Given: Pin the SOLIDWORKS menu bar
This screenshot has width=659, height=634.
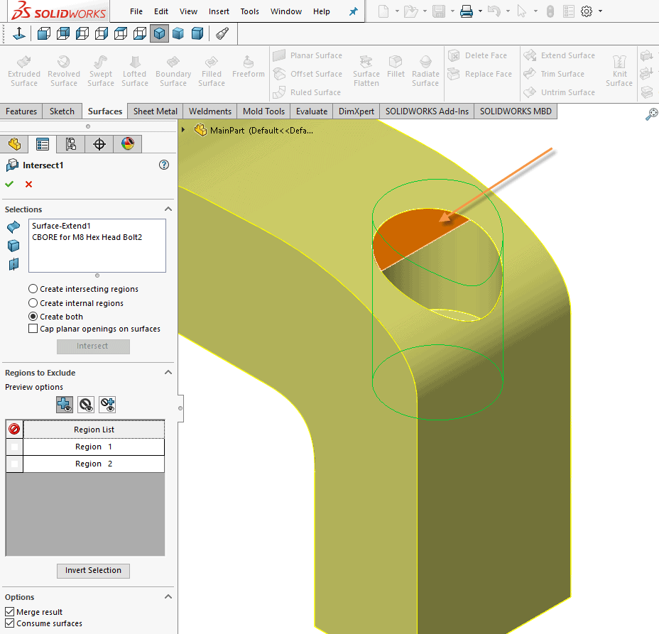Looking at the screenshot, I should (354, 11).
